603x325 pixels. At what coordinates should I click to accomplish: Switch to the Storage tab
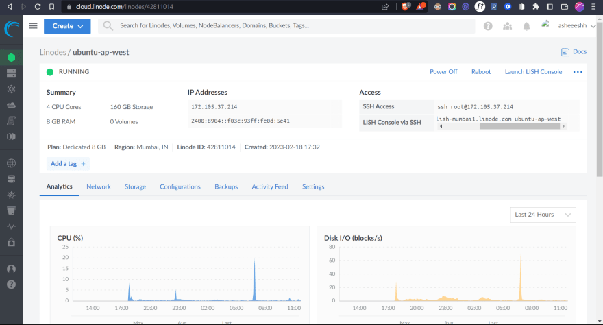tap(135, 186)
